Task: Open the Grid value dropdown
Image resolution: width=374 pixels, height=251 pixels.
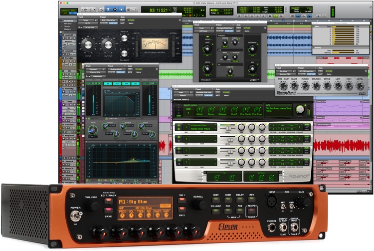Action: (x=231, y=10)
